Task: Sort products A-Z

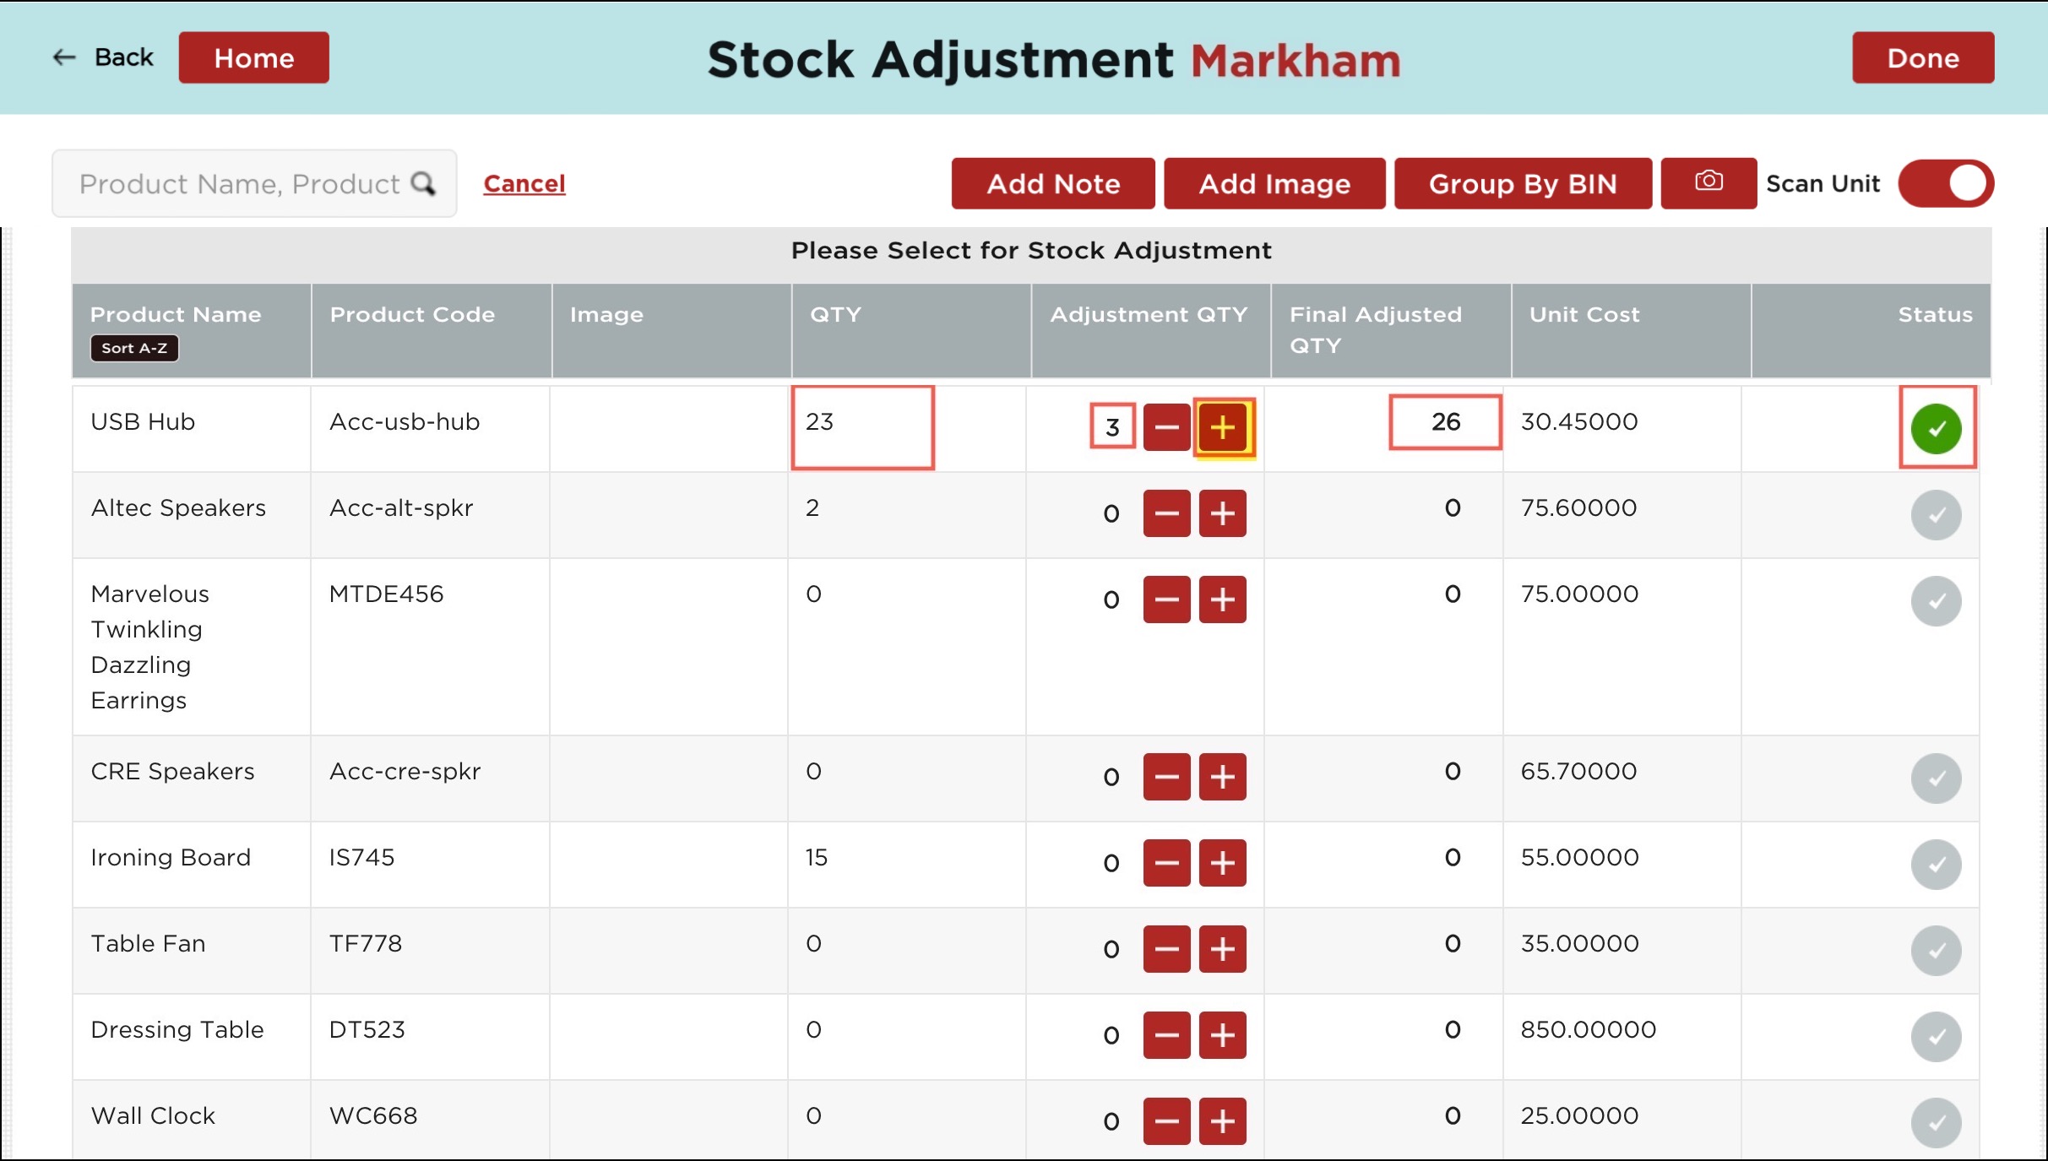Action: tap(134, 348)
